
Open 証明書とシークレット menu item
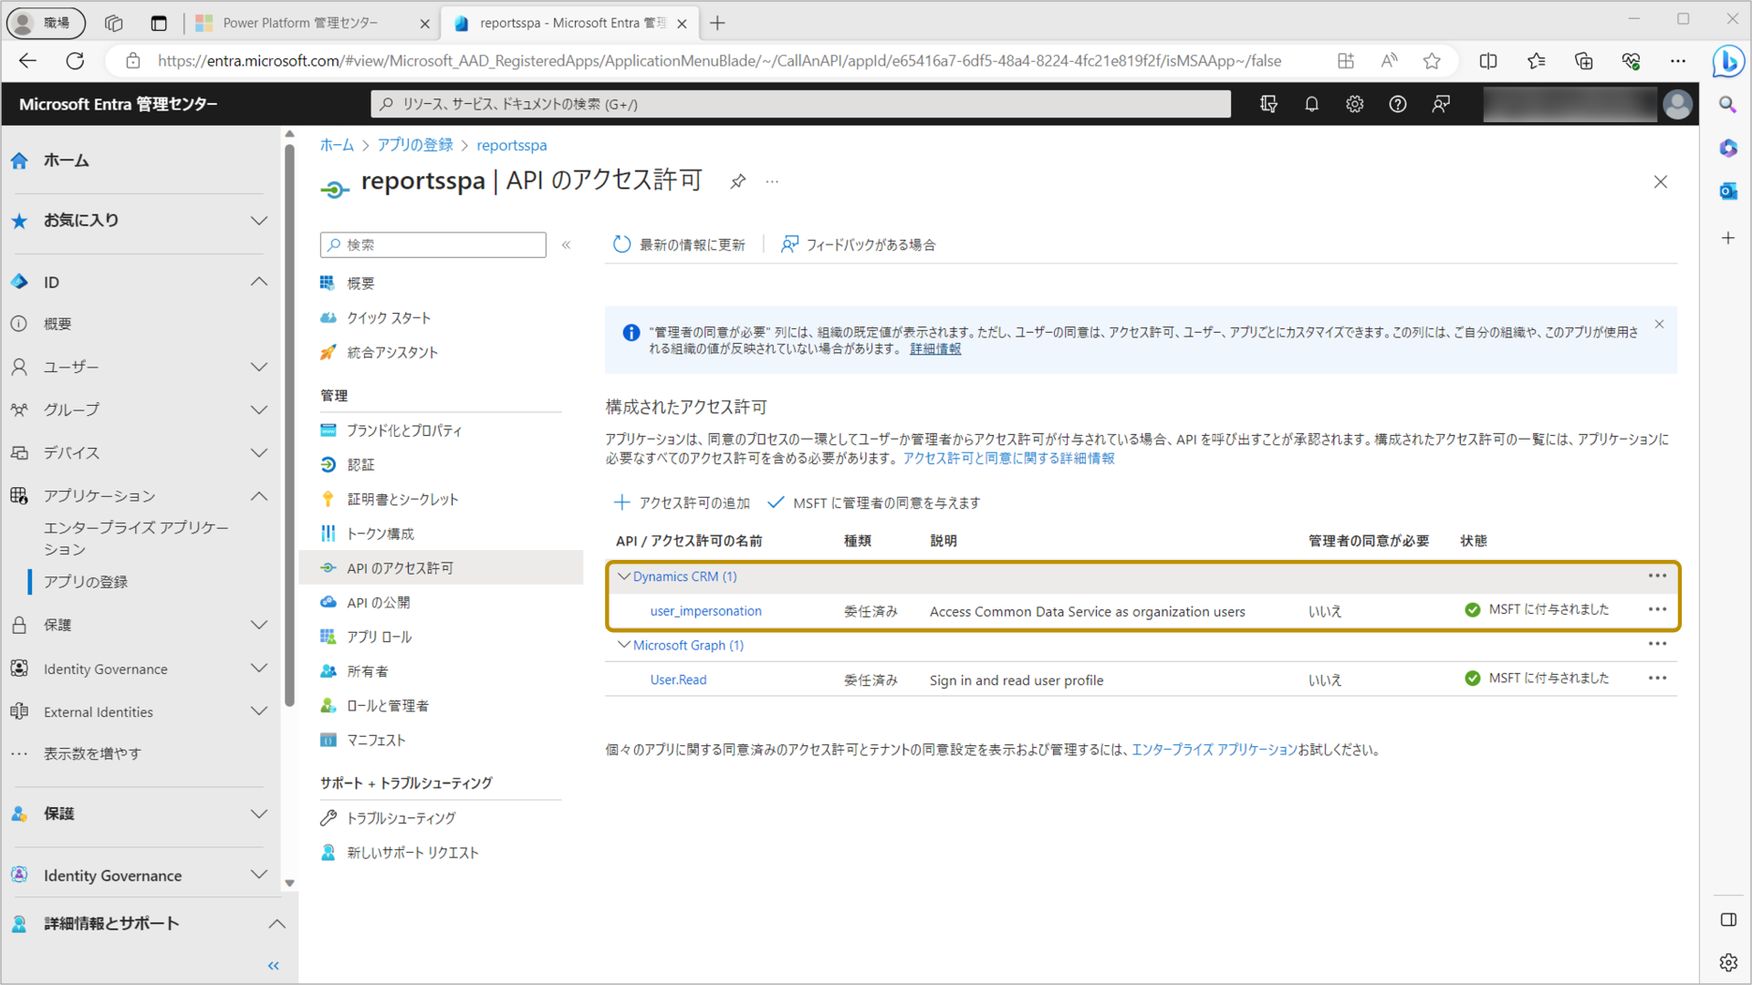pos(401,499)
